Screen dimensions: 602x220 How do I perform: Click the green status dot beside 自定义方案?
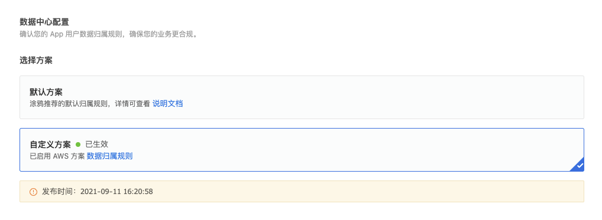tap(78, 145)
